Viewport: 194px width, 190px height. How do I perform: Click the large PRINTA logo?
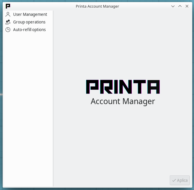click(123, 87)
